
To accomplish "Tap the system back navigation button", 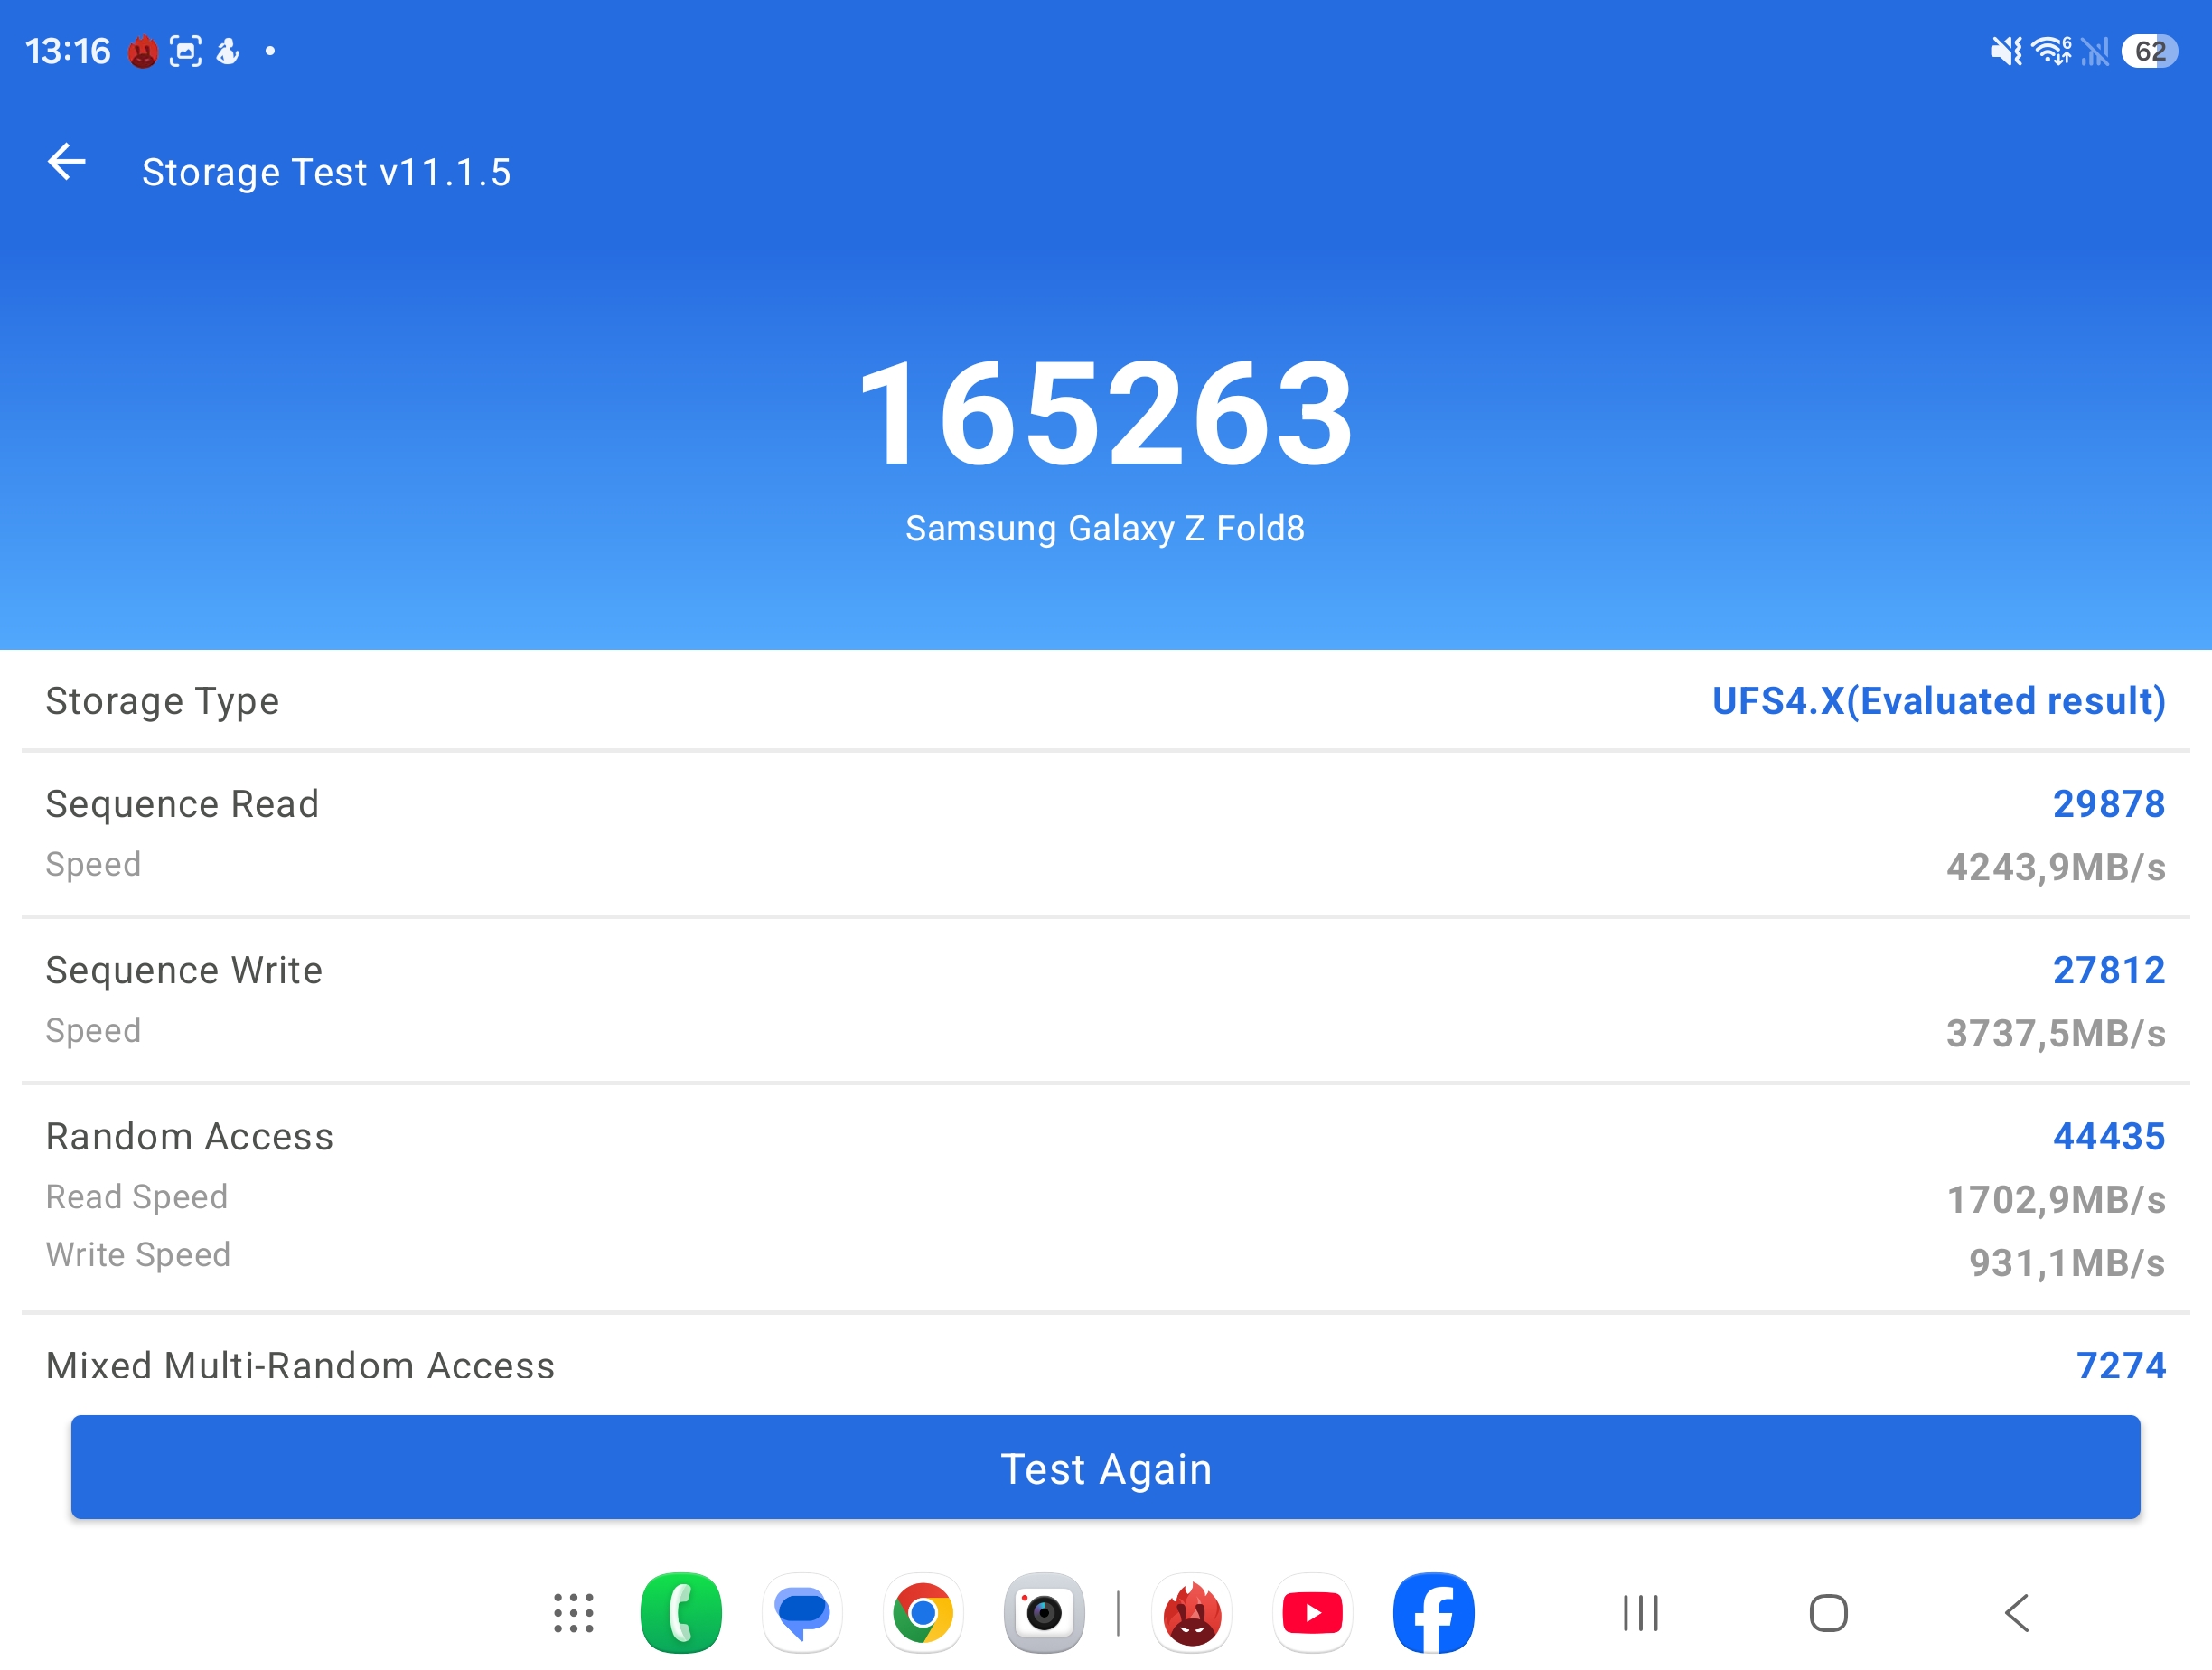I will coord(2017,1613).
